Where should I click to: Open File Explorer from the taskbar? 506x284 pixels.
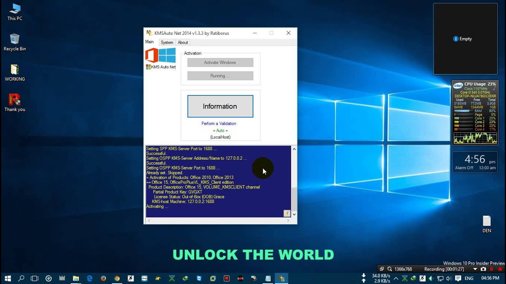click(x=76, y=278)
